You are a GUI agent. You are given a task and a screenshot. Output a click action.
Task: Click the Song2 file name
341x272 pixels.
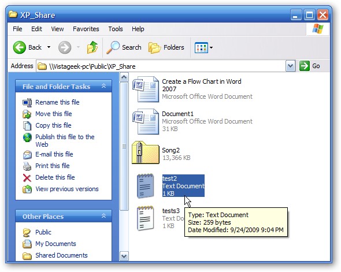[170, 150]
